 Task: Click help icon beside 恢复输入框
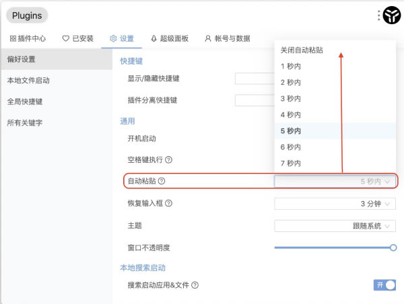point(168,203)
